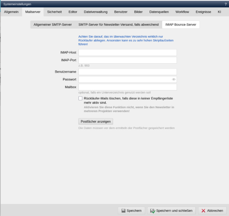The image size is (229, 216).
Task: Cancel with the Abbrechen button
Action: click(212, 210)
